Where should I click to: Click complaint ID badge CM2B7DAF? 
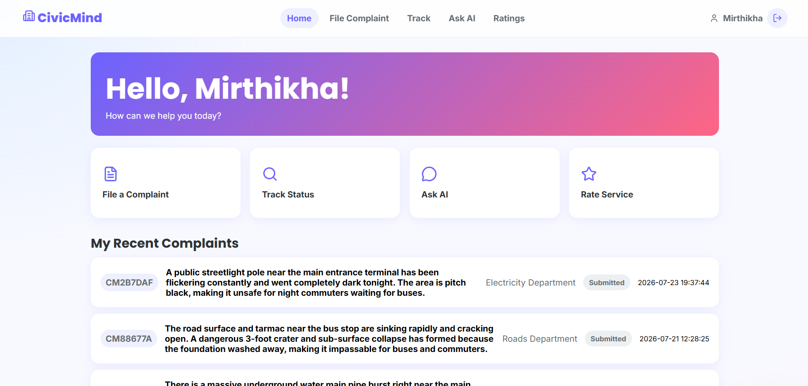point(129,283)
